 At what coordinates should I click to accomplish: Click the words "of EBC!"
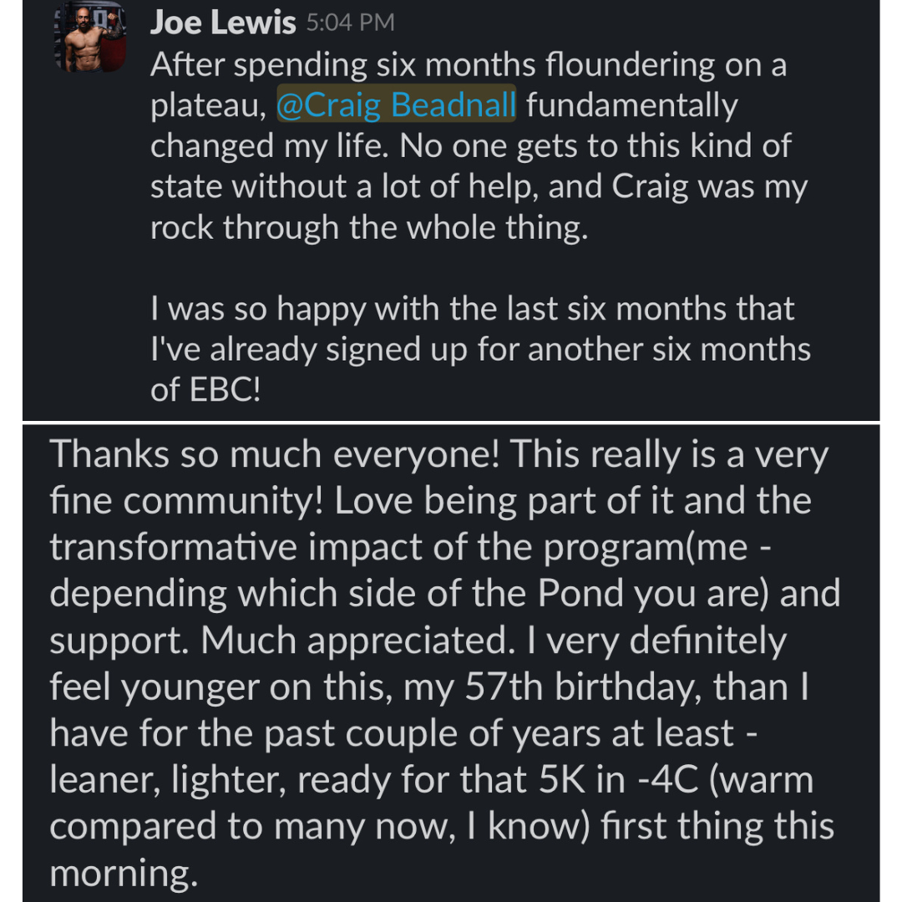[x=205, y=390]
